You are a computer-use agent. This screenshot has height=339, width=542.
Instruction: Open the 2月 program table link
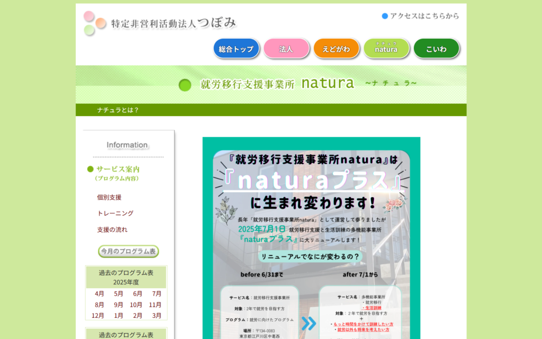[138, 316]
